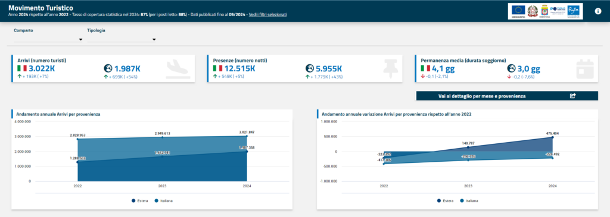Screen dimensions: 610x217
Task: Click the red down arrow beside -0,2 (-7,6%)
Action: click(x=509, y=77)
